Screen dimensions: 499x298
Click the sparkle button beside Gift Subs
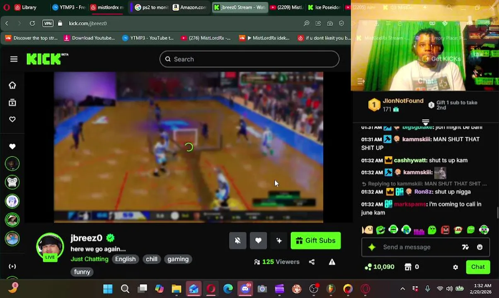pos(279,240)
